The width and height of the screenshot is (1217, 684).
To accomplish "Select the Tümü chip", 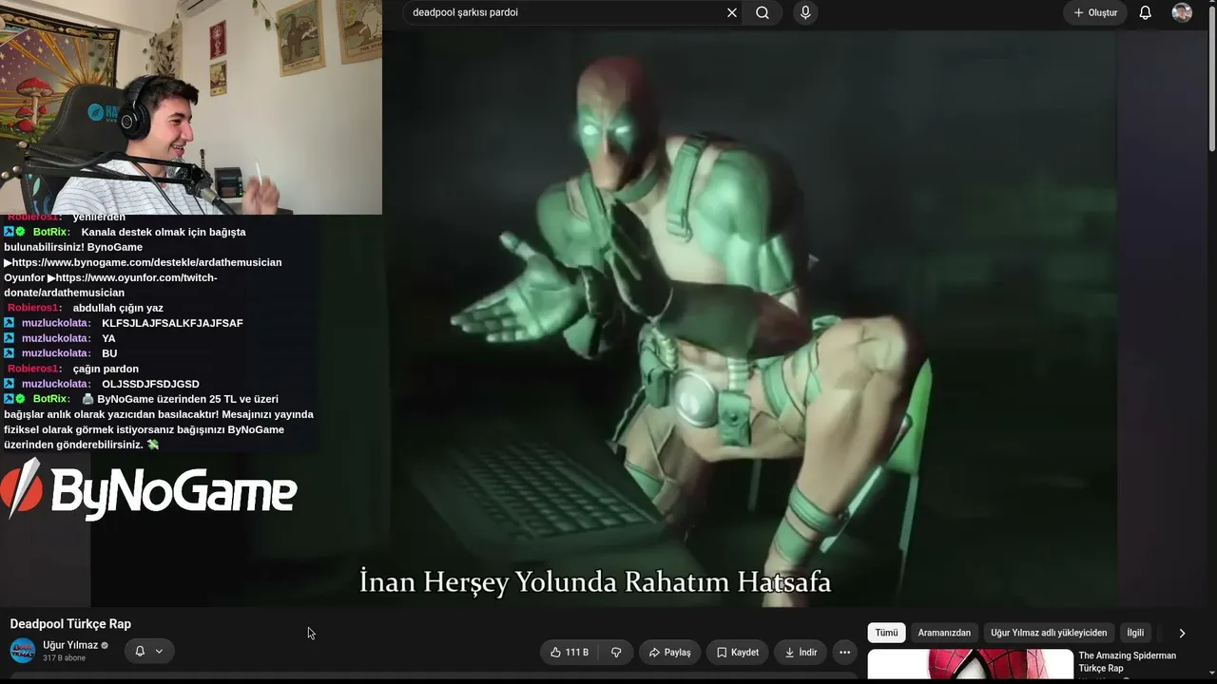I will tap(886, 633).
